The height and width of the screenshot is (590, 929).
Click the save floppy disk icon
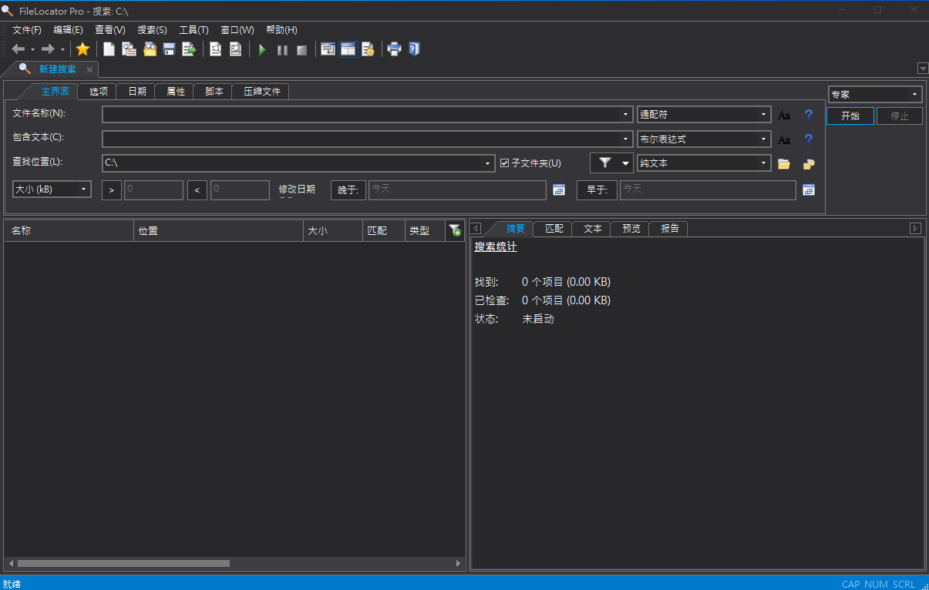coord(169,49)
